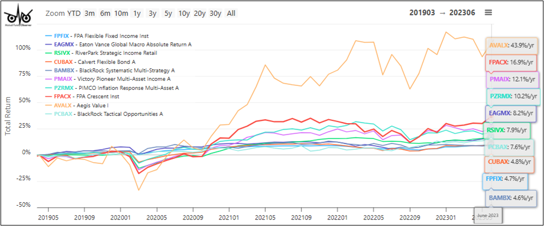Click the AVALX 43.9%/yr label
Screen dimensions: 544x226
(511, 45)
